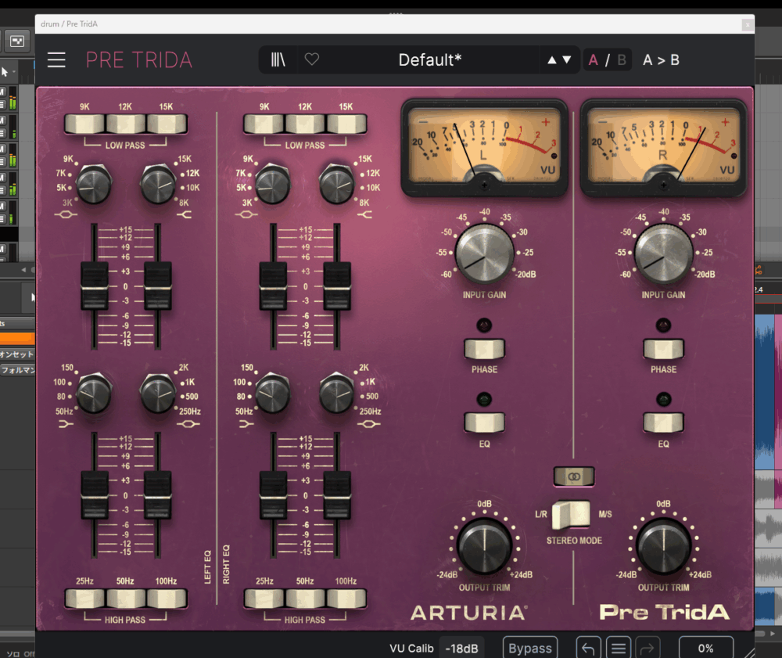Select the next preset with down arrow

(x=566, y=60)
